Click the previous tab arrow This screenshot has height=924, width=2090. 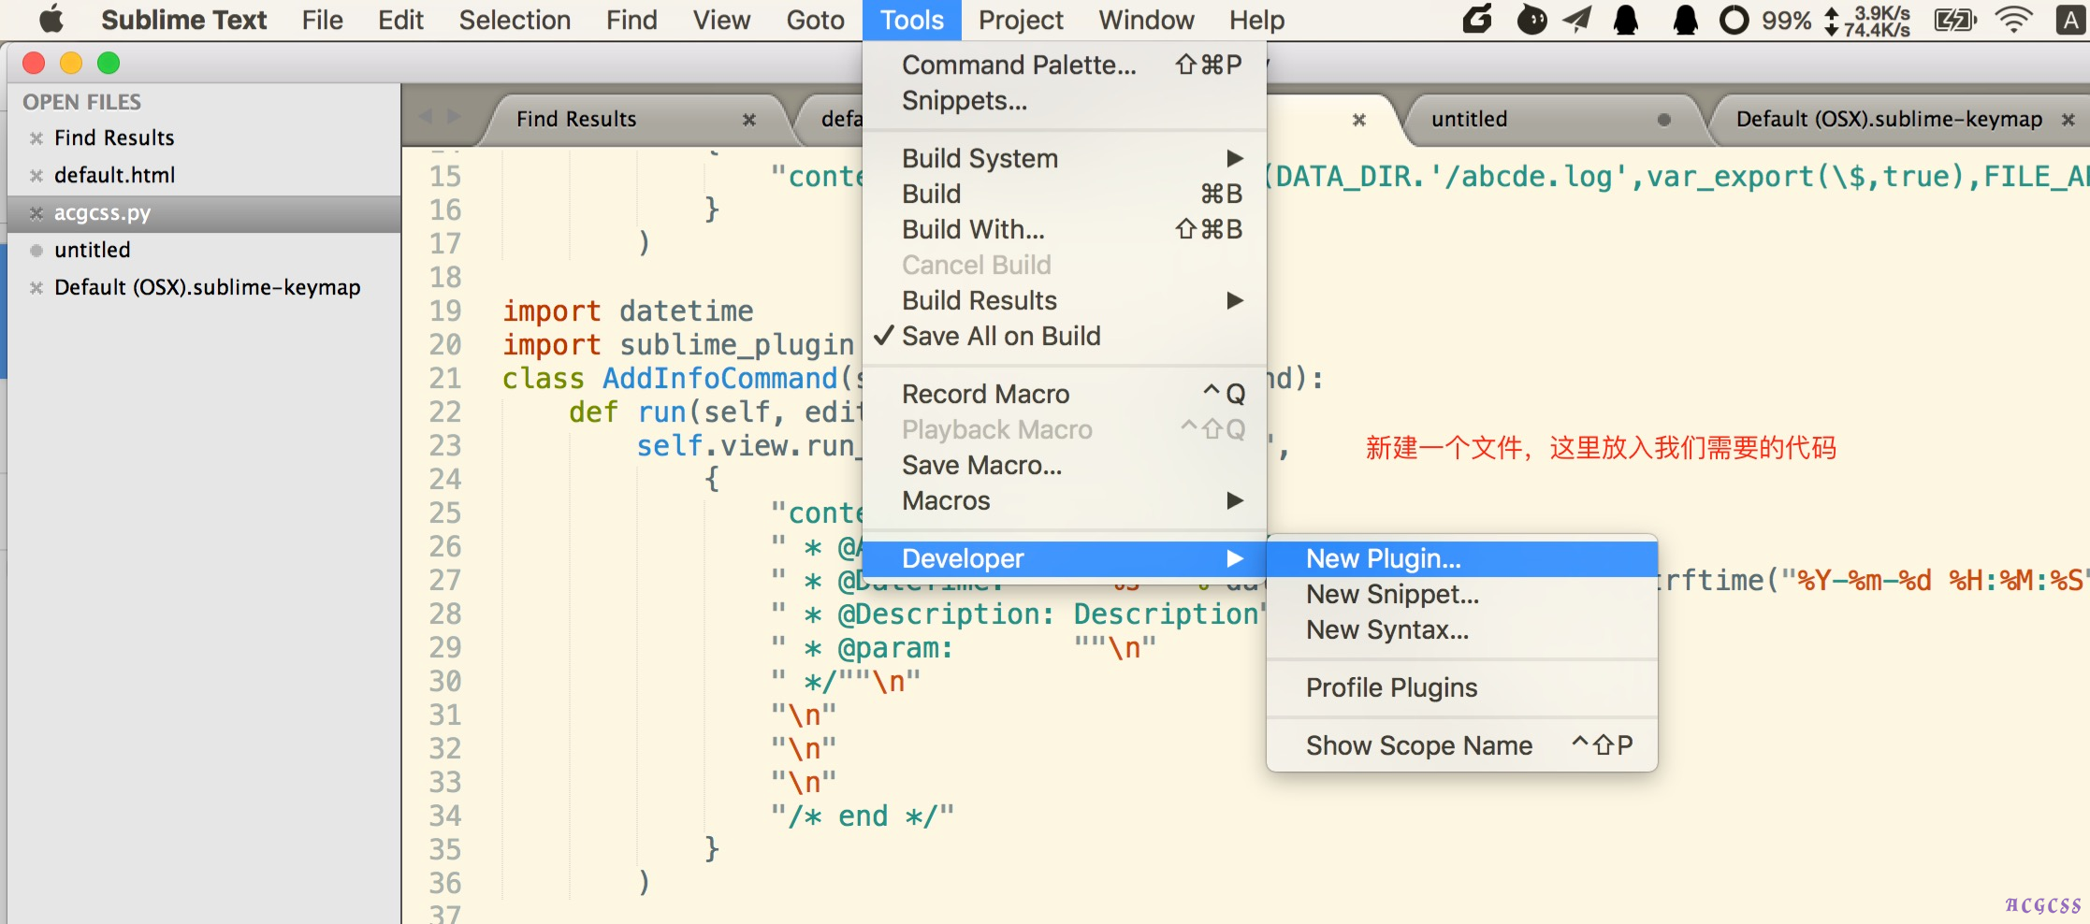coord(426,117)
